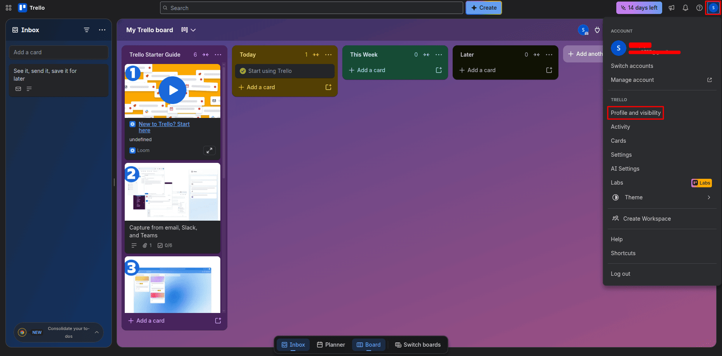Switch to Planner in bottom bar

click(x=331, y=345)
